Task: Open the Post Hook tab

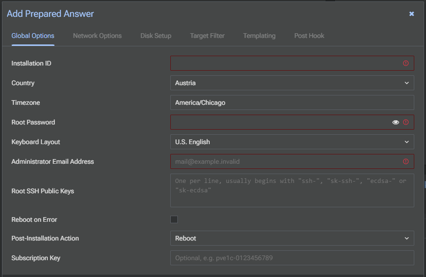Action: [x=309, y=36]
